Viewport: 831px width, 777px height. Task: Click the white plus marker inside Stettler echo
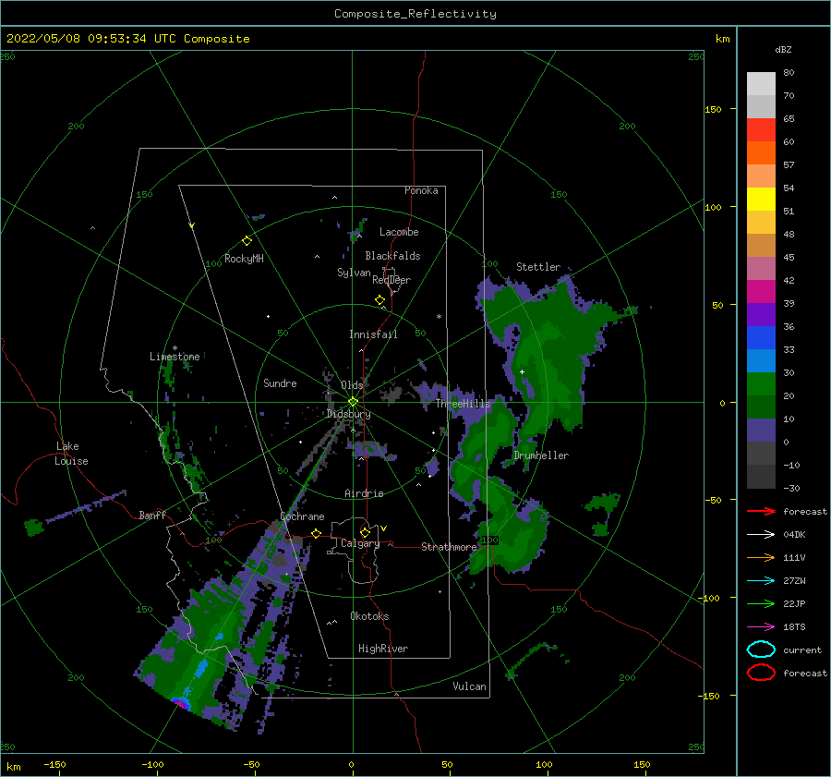click(x=522, y=371)
